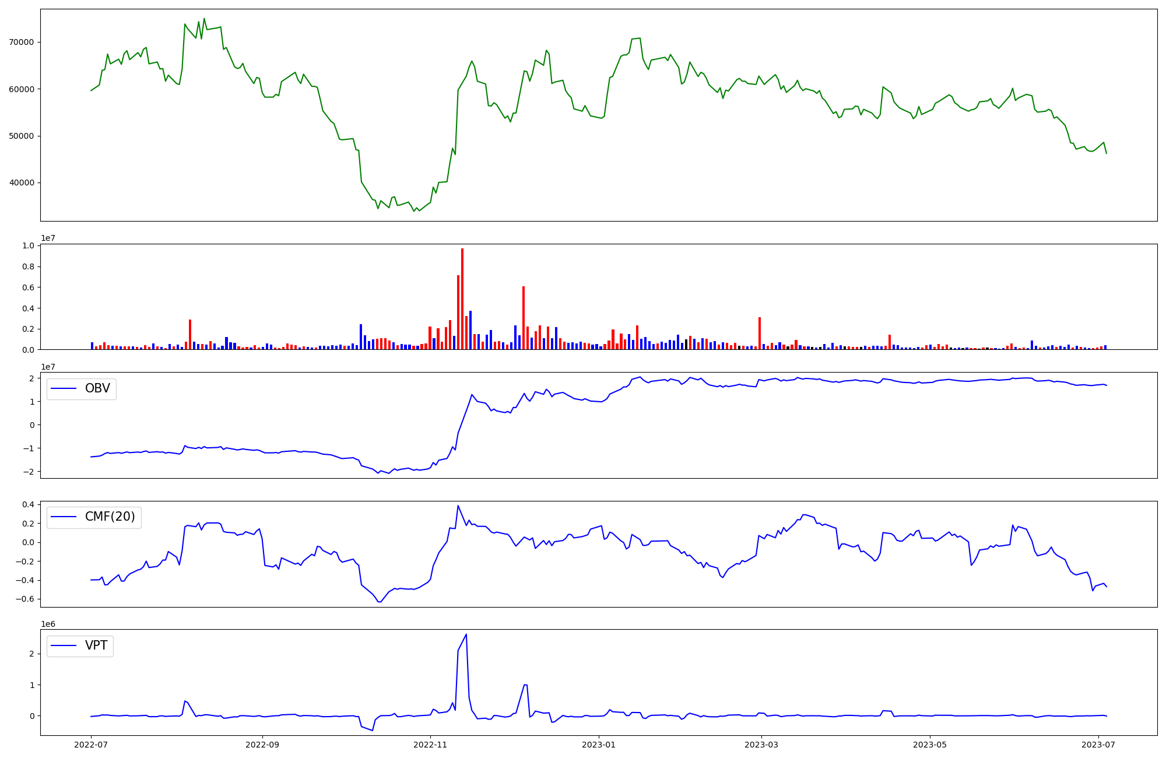Click the 70000 price axis label

click(x=22, y=43)
